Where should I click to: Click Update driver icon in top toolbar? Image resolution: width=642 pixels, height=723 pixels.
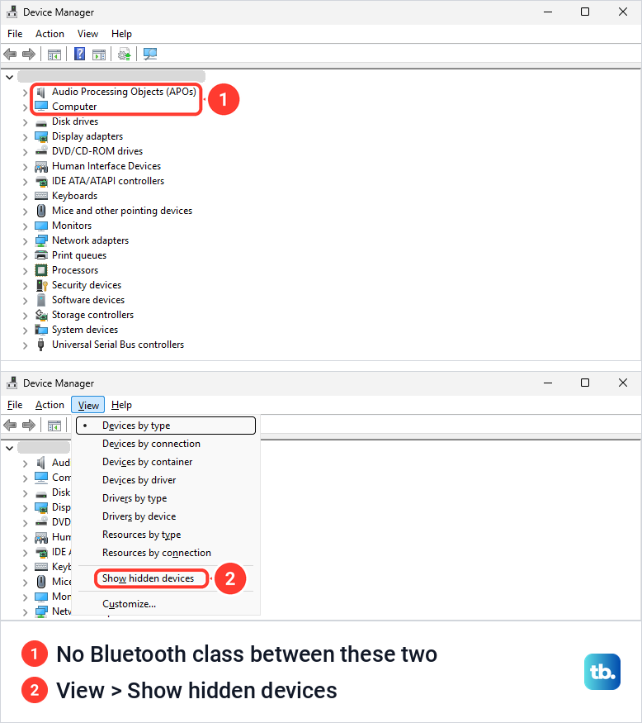125,55
